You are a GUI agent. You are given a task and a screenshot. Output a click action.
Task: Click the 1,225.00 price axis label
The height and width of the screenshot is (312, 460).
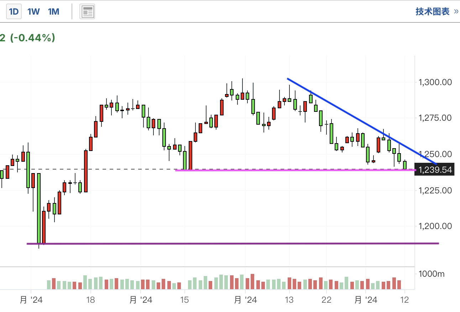(x=435, y=190)
